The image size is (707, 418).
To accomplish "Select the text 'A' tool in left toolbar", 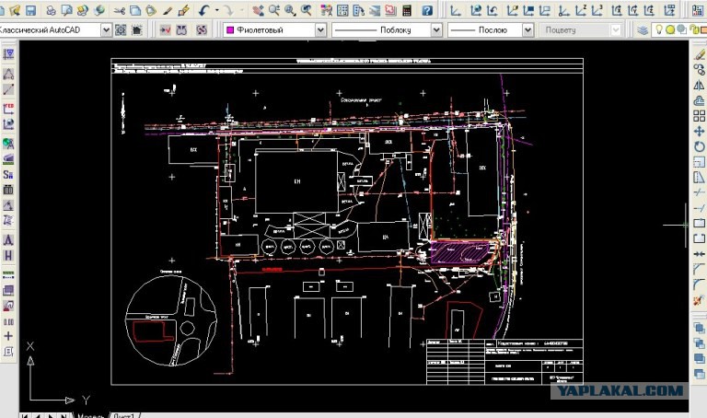I will coord(8,239).
